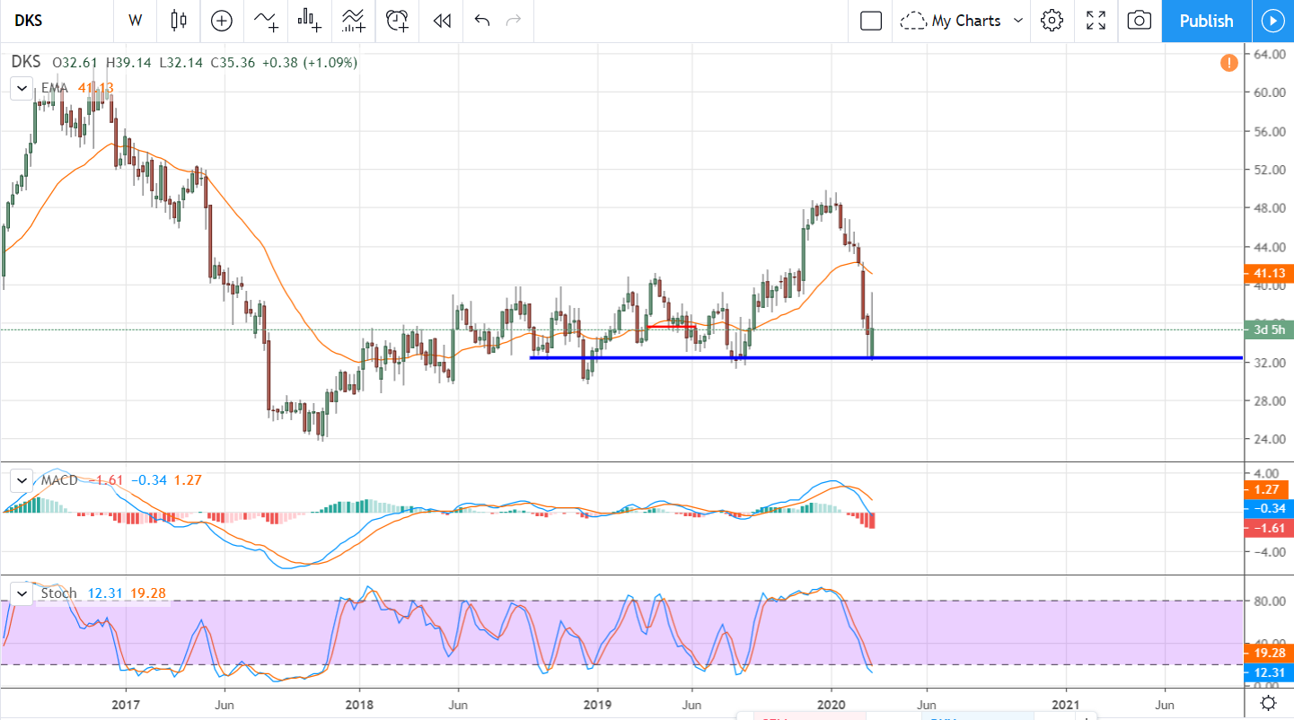Click the O32.61 open value
1294x720 pixels.
76,63
